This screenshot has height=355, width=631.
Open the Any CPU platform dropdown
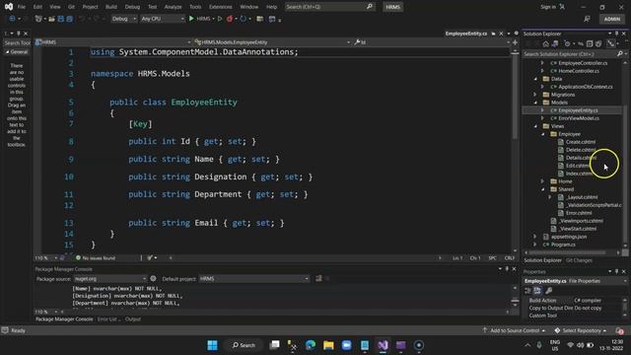(x=162, y=19)
